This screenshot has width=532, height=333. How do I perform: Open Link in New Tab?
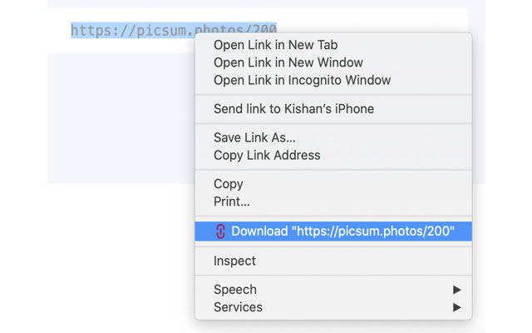click(x=275, y=45)
